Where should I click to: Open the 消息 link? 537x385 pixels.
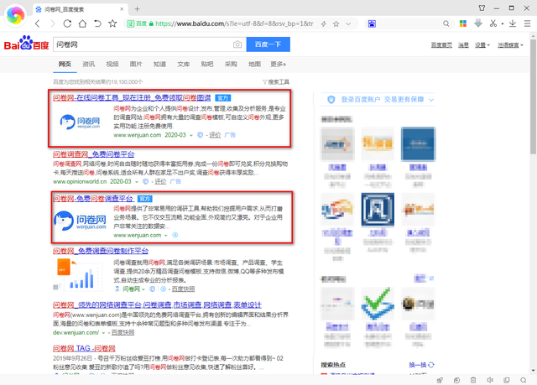(x=463, y=44)
